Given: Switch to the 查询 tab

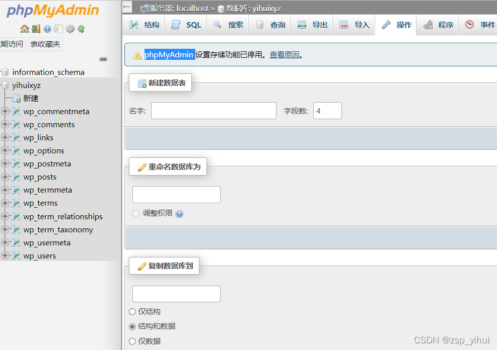Looking at the screenshot, I should (x=270, y=25).
